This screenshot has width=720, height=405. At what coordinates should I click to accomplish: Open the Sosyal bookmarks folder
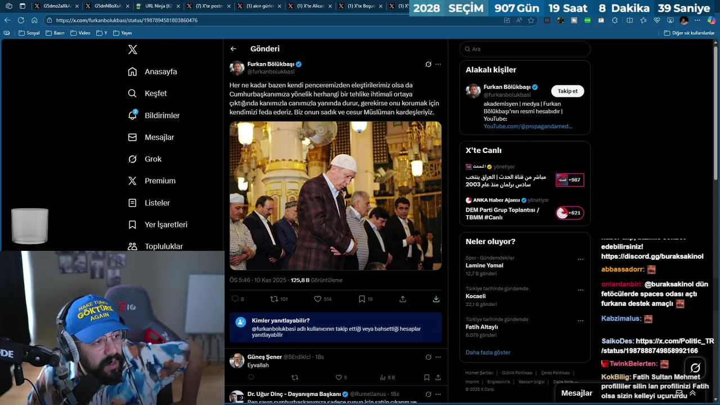[29, 33]
